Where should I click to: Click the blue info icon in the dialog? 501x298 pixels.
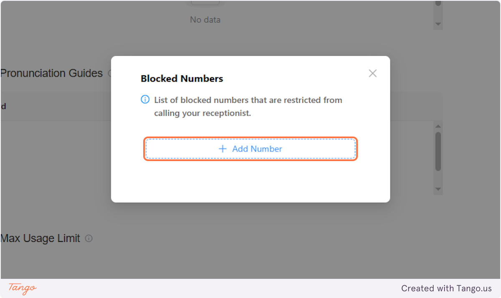(x=145, y=99)
